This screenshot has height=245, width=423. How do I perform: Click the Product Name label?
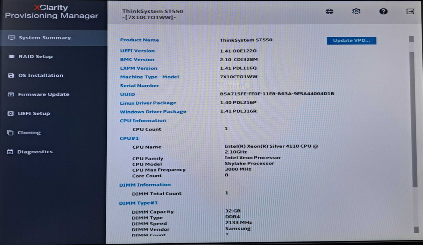(x=140, y=40)
